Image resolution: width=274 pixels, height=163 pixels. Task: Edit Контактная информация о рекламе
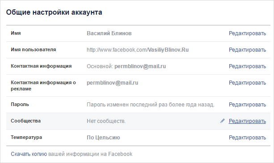click(x=247, y=83)
